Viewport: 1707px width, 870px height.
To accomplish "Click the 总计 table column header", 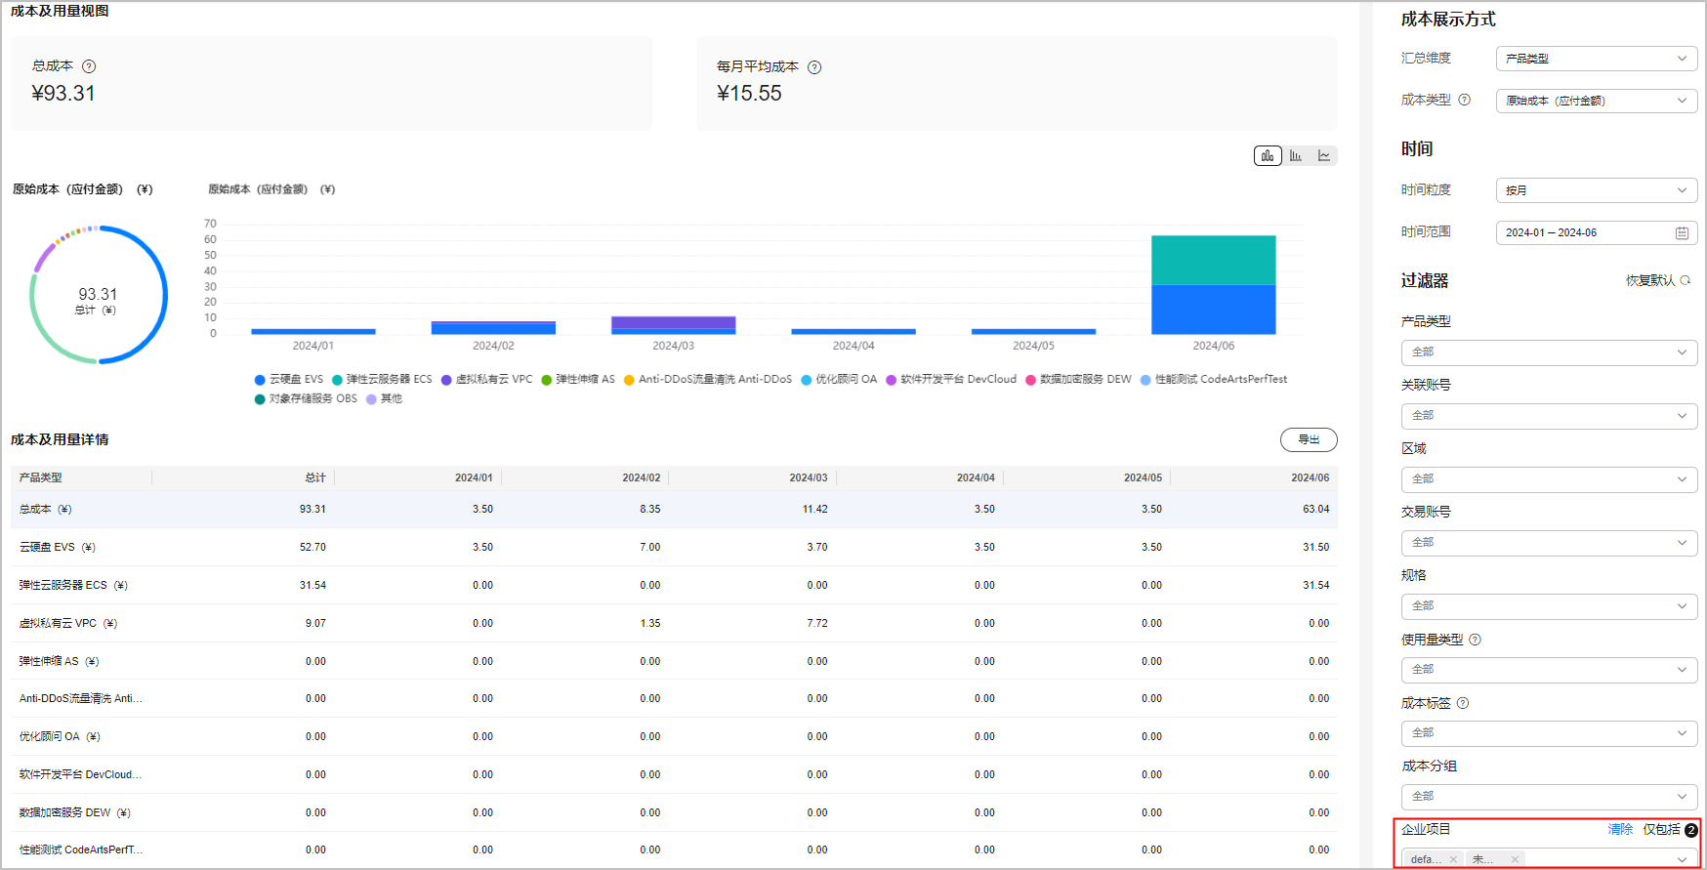I will [x=315, y=477].
